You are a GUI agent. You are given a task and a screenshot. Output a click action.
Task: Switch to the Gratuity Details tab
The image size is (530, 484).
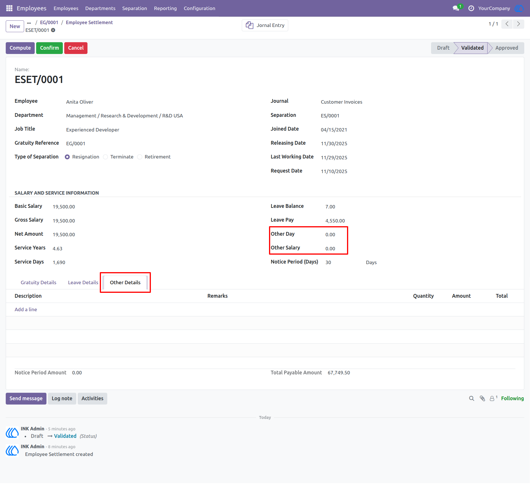coord(38,282)
